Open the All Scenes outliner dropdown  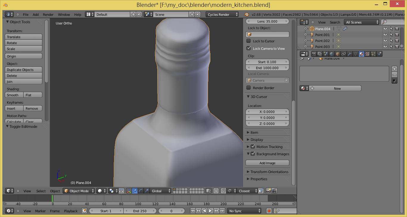pyautogui.click(x=361, y=22)
